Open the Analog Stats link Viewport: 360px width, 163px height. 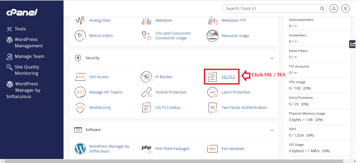point(99,20)
